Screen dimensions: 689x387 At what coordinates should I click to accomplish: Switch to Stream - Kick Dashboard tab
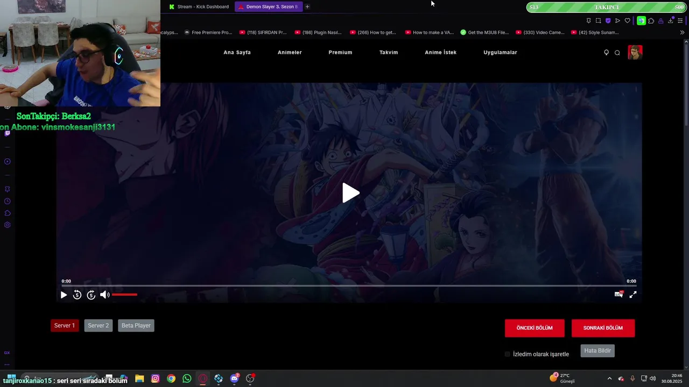click(199, 6)
